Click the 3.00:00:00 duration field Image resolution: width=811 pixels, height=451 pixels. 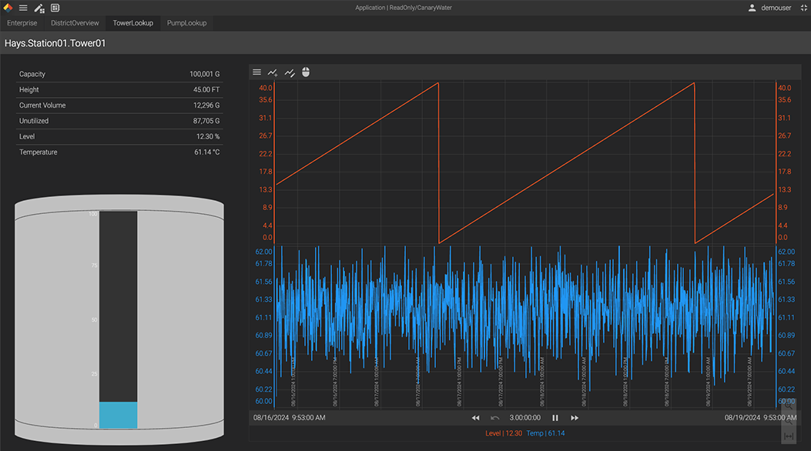point(525,418)
